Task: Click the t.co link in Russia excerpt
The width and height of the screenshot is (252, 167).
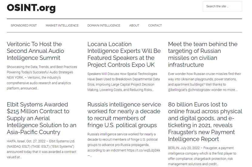Action: pyautogui.click(x=143, y=150)
